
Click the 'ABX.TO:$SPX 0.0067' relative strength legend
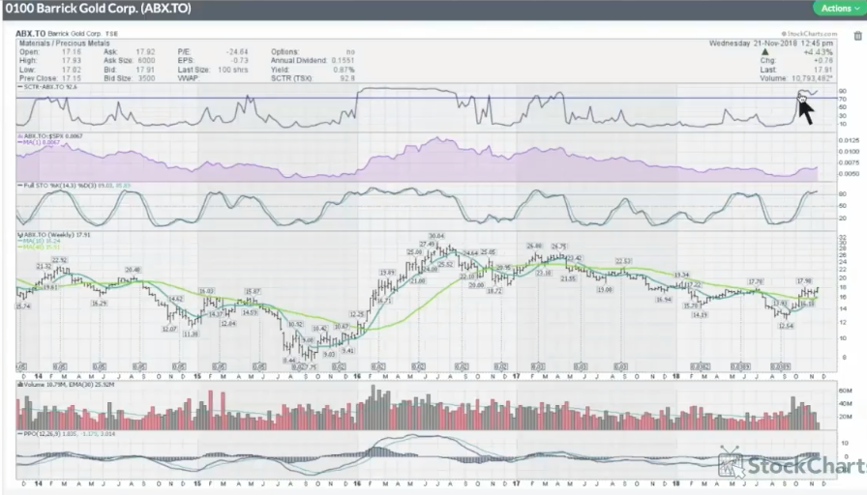point(49,136)
